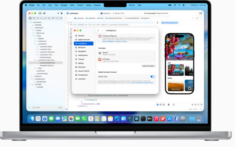Click the OpenAI provider logo
The image size is (235, 147).
click(x=100, y=53)
